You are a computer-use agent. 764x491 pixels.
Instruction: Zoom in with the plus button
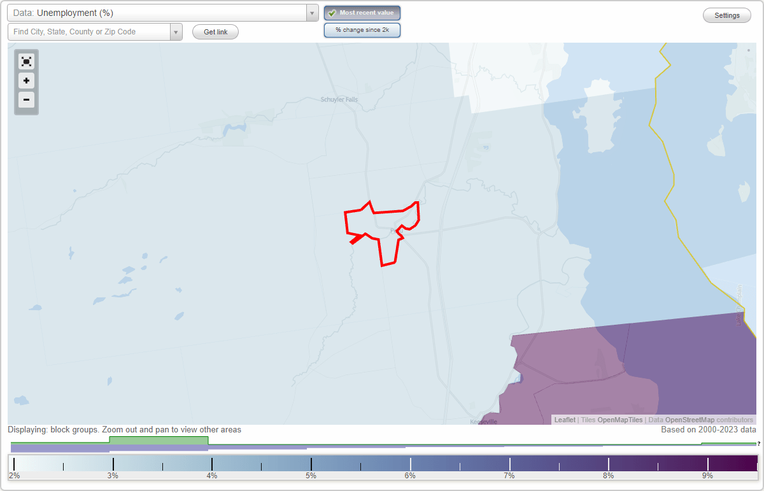(26, 81)
